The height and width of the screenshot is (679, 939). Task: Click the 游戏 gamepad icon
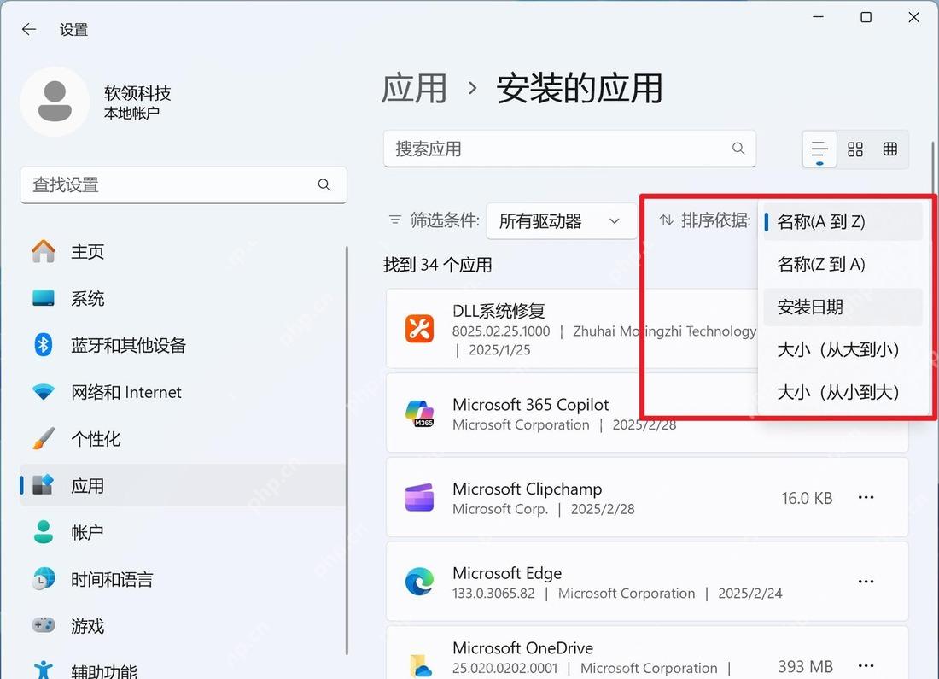coord(44,626)
